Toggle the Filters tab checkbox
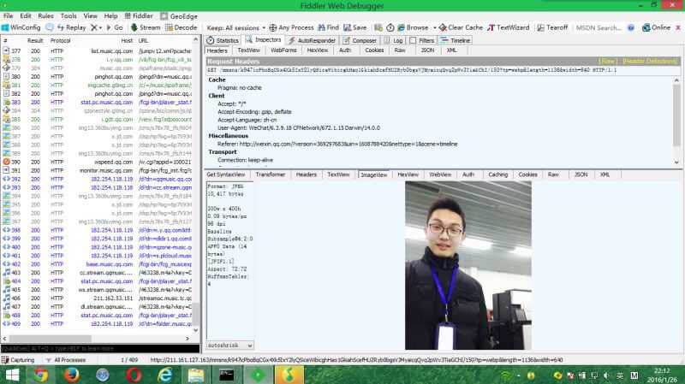This screenshot has height=384, width=685. 414,40
